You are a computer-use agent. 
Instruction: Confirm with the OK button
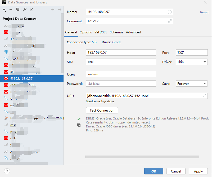click(154, 171)
